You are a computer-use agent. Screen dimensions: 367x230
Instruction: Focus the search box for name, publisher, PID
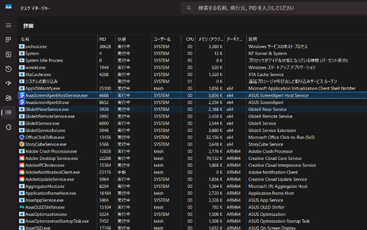(x=274, y=8)
